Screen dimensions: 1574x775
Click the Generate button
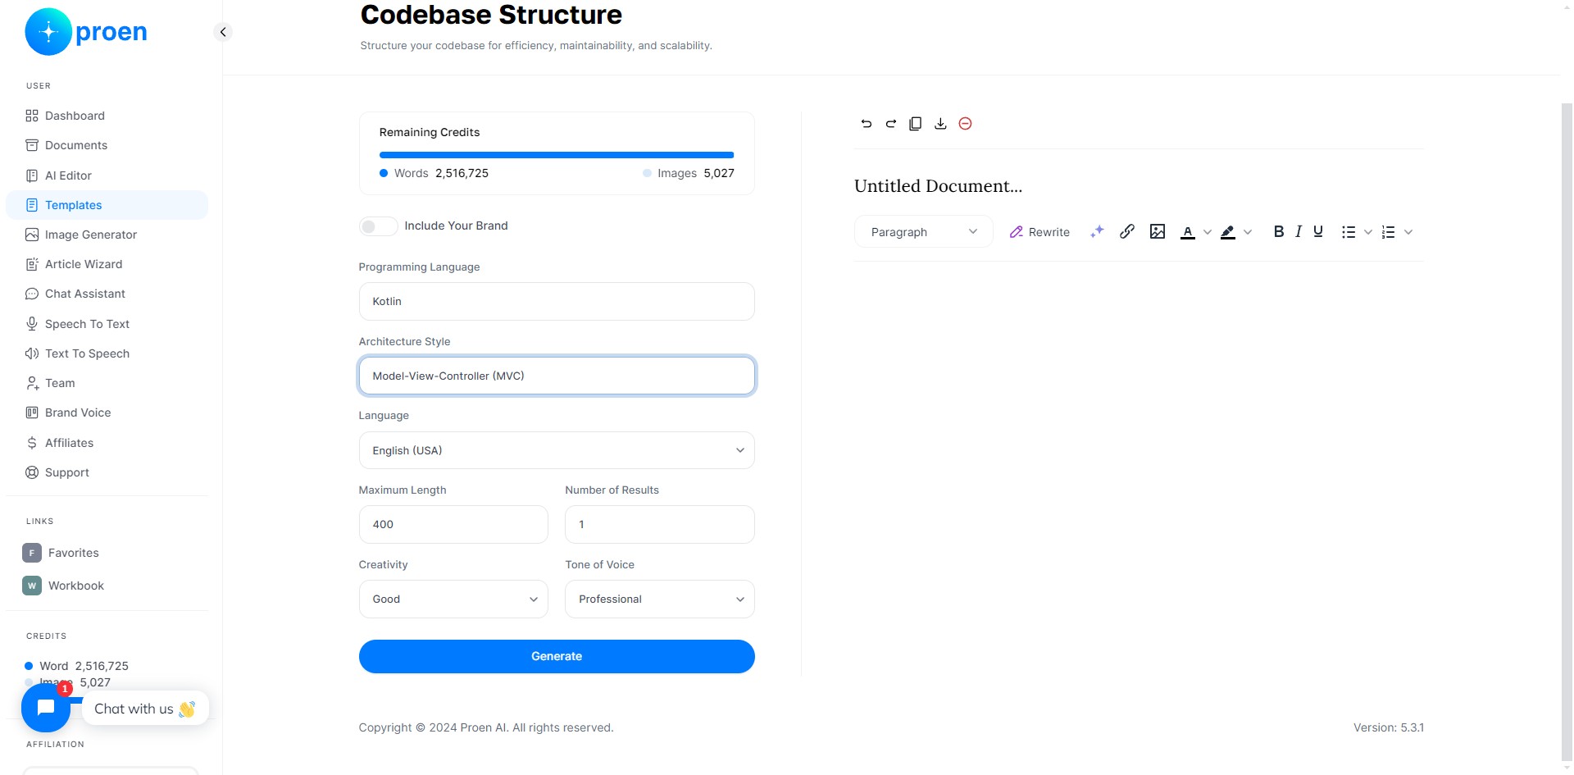557,656
